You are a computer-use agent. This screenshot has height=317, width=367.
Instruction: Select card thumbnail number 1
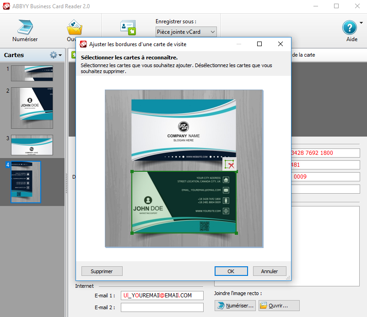point(32,73)
